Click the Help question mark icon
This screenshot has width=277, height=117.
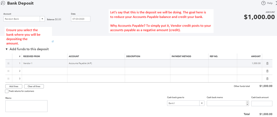pos(263,3)
